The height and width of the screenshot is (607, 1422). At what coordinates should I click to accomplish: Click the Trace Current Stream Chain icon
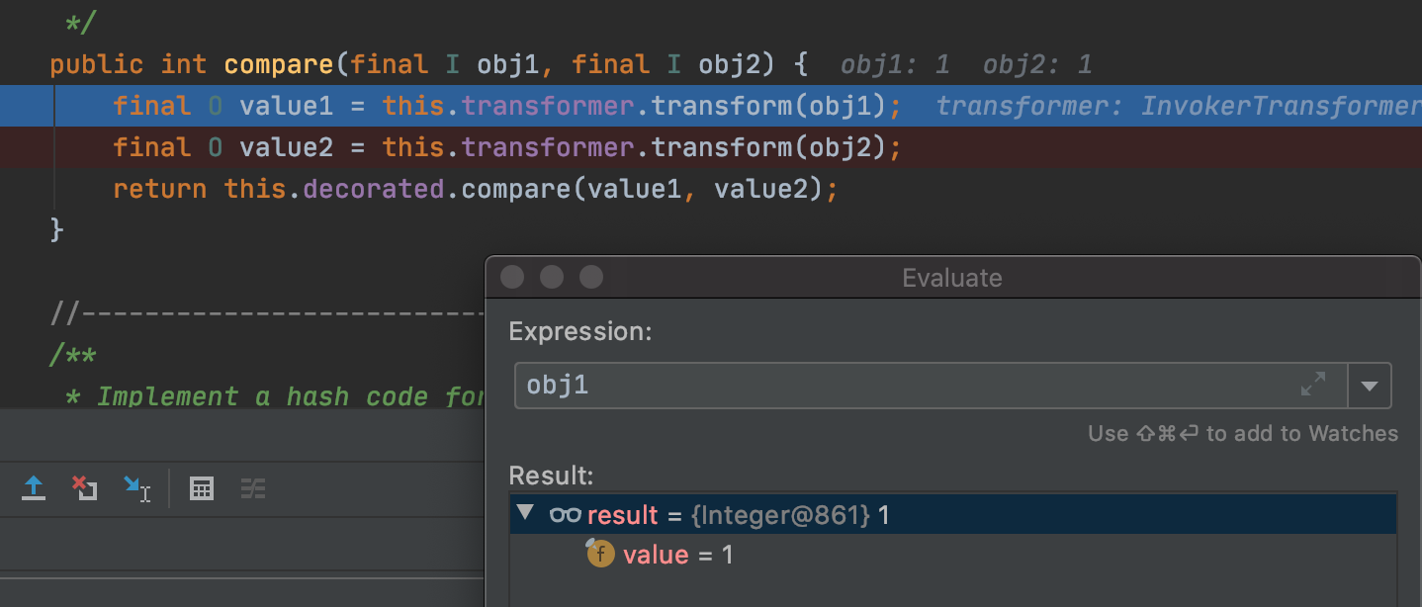[253, 488]
